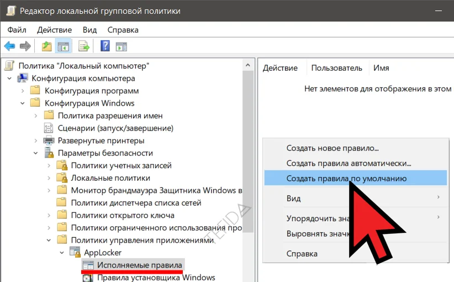Expand the Политики учетных записей node

49,165
